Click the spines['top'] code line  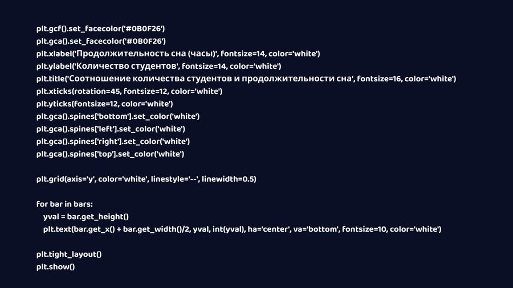click(x=110, y=154)
